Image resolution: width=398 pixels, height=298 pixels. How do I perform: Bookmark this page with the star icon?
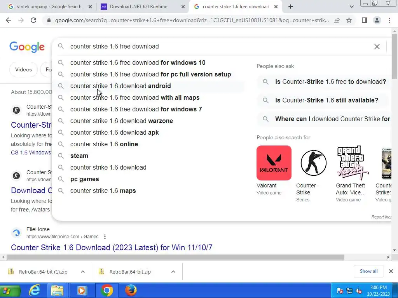coord(349,20)
